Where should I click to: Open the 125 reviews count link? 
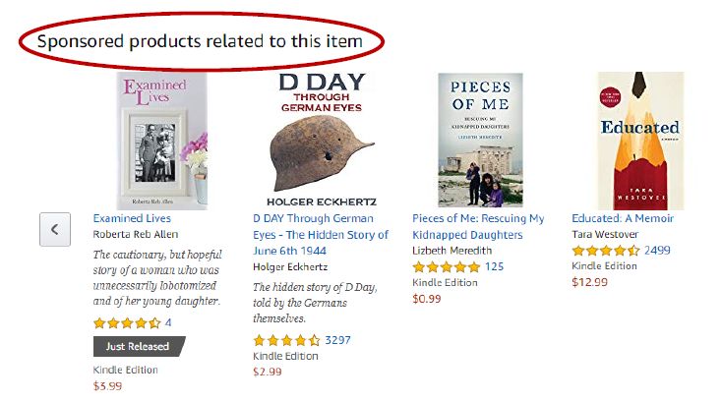coord(494,266)
